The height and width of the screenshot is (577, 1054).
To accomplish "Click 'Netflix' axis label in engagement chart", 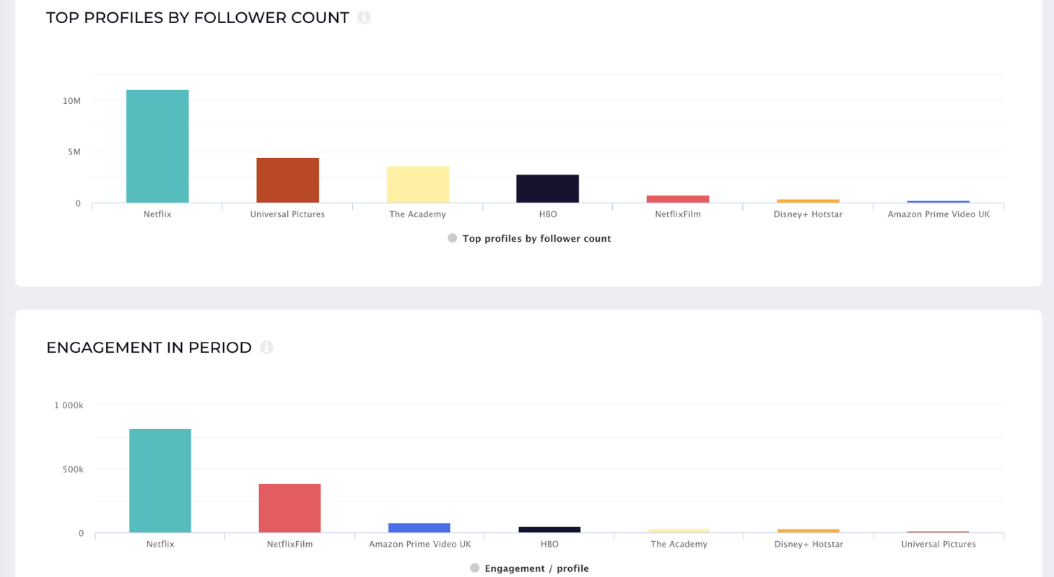I will pos(160,544).
